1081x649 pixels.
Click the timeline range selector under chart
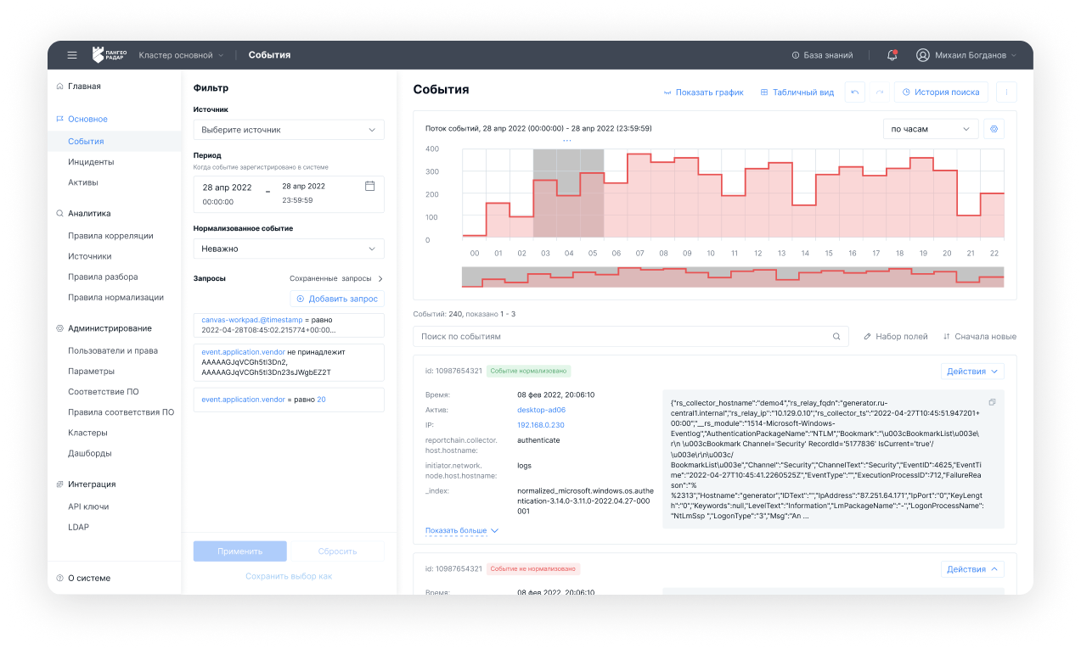(732, 277)
